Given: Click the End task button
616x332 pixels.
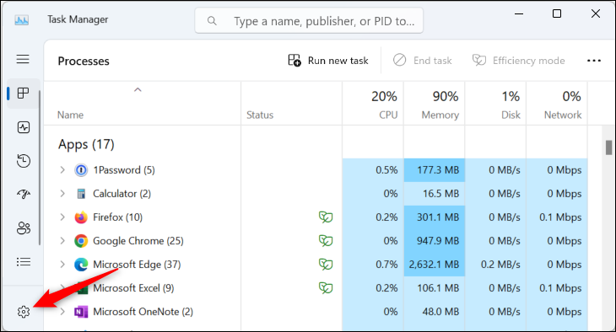Looking at the screenshot, I should pyautogui.click(x=422, y=61).
